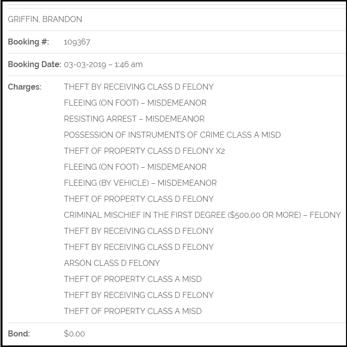
Task: Click the Theft by Receiving charge beside the Charges label
Action: point(139,87)
